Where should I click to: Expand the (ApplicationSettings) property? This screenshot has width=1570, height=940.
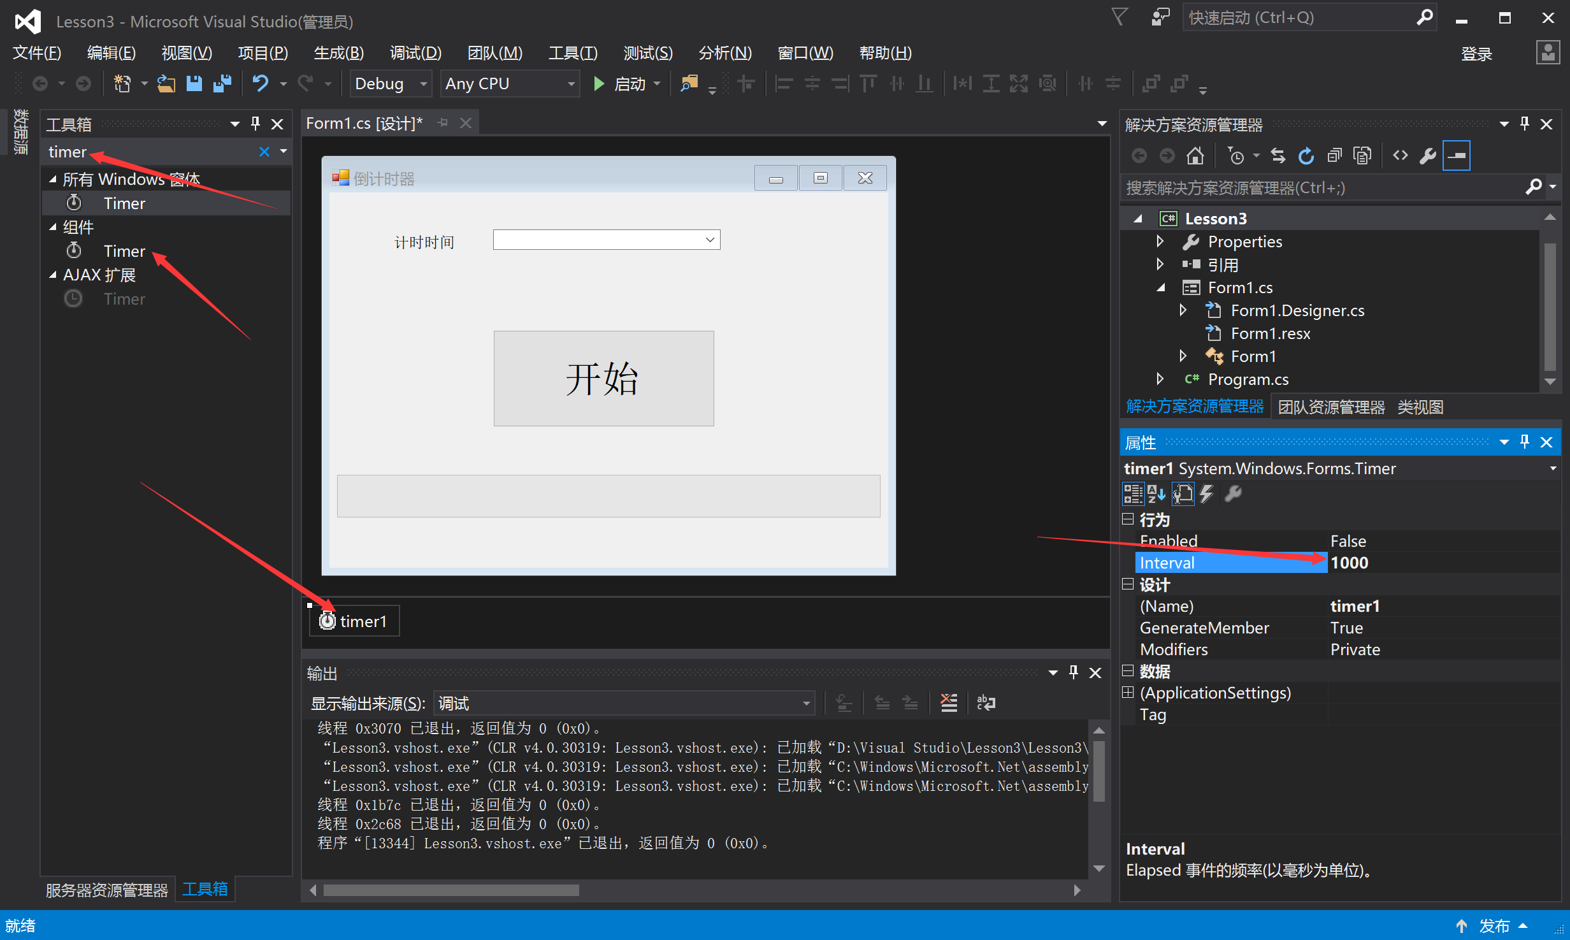pyautogui.click(x=1128, y=693)
